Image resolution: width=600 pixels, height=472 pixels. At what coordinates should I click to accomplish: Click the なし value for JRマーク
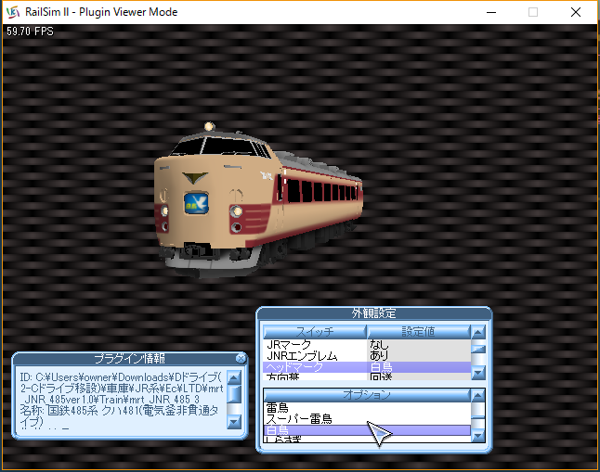tap(379, 345)
